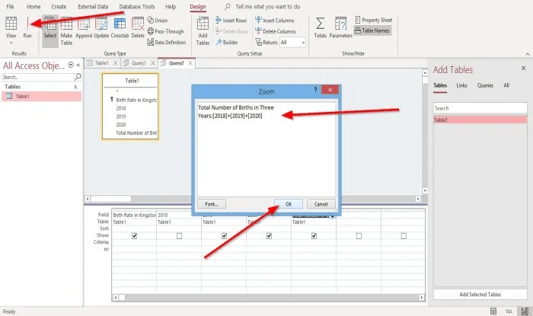Open the External Data ribbon tab
This screenshot has width=533, height=316.
click(x=93, y=6)
